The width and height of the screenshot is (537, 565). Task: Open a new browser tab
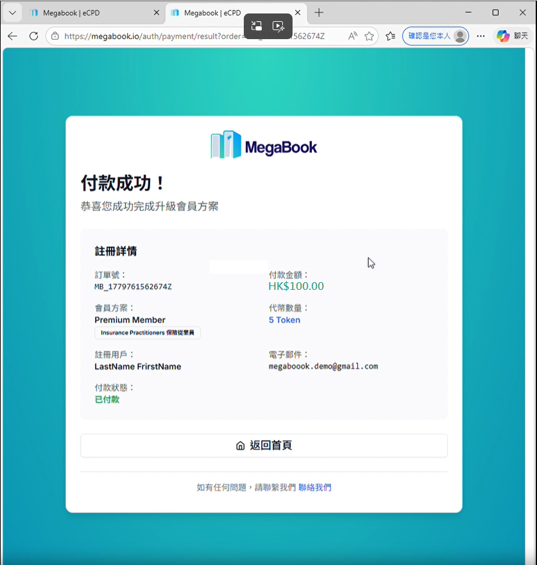click(319, 13)
